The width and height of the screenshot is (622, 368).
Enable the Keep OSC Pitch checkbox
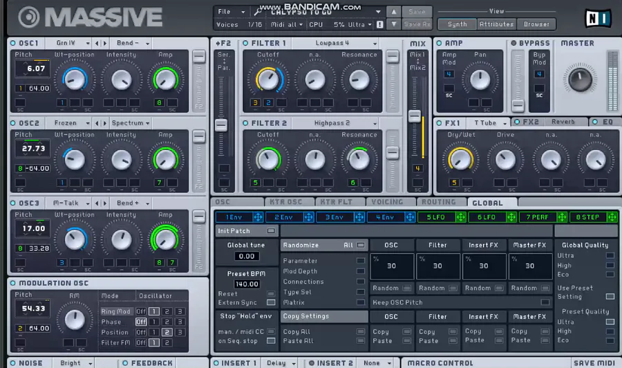point(545,302)
